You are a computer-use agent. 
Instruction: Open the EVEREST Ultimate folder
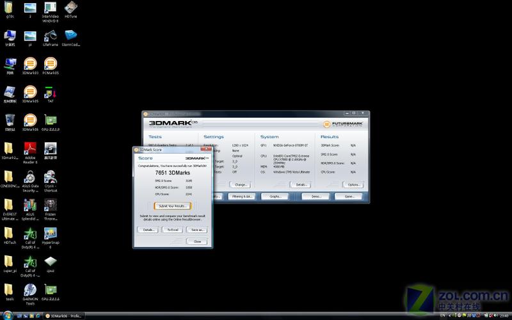click(10, 210)
